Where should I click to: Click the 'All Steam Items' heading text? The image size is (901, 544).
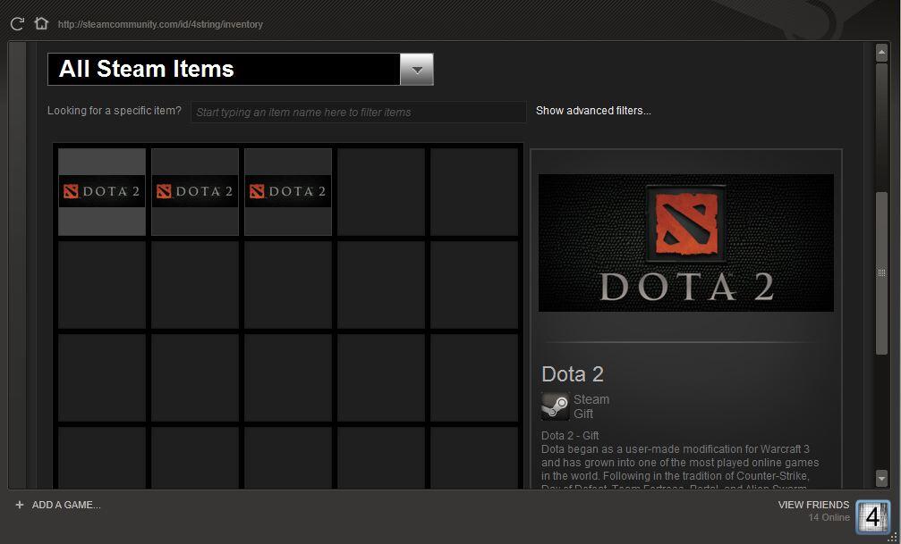pos(147,69)
